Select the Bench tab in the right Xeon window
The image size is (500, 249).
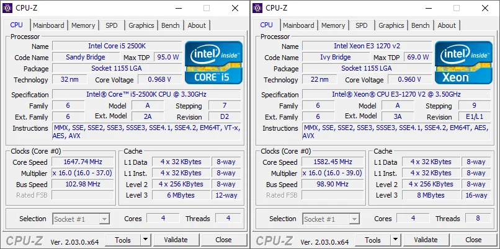[420, 25]
